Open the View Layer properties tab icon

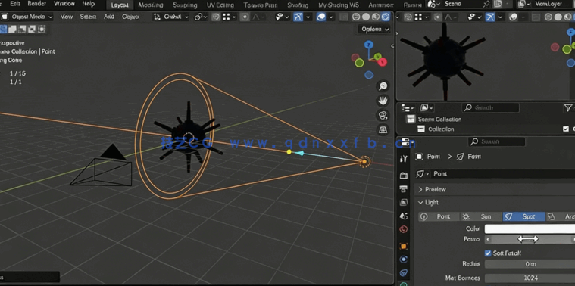coord(404,202)
